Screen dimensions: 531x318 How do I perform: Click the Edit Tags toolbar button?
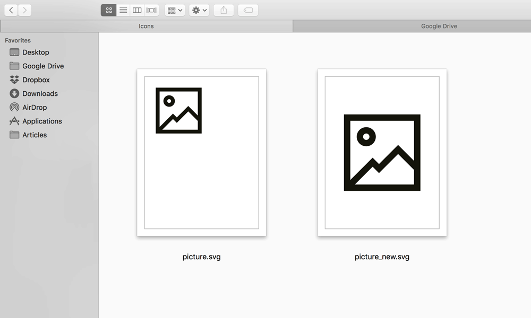pos(248,10)
